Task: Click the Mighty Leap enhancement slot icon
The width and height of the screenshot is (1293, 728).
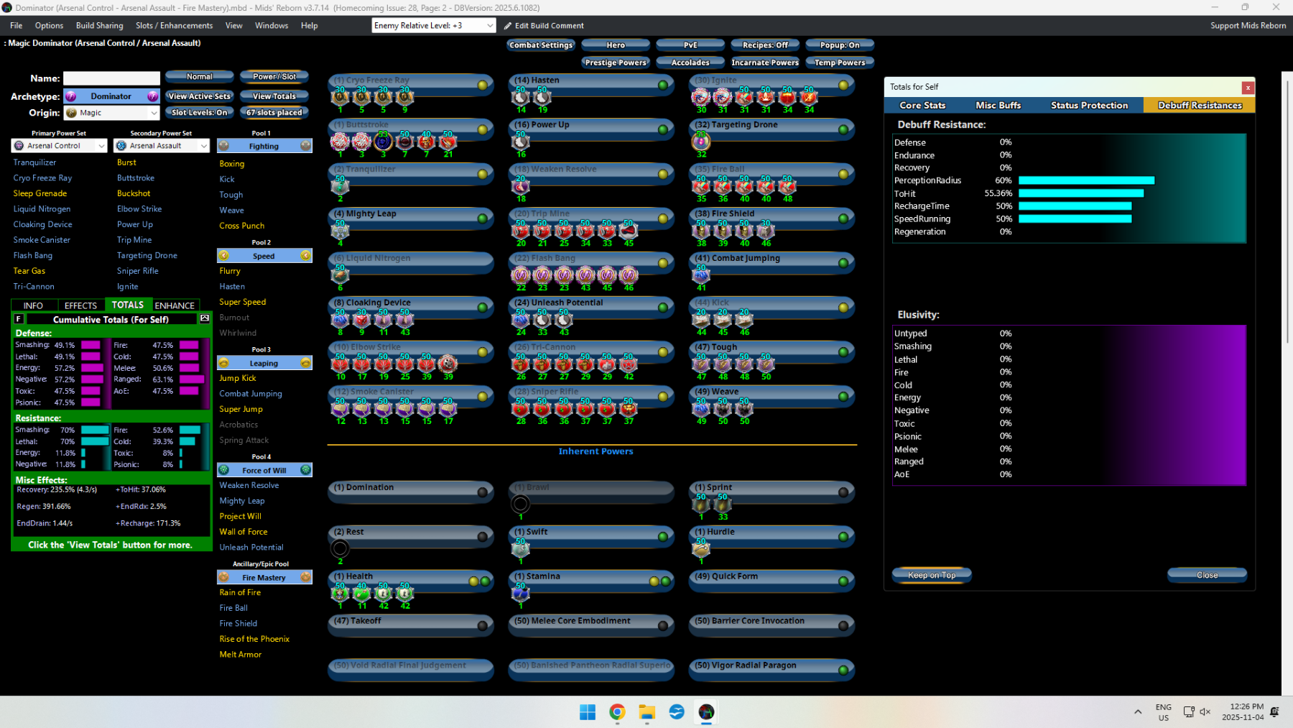Action: (340, 231)
